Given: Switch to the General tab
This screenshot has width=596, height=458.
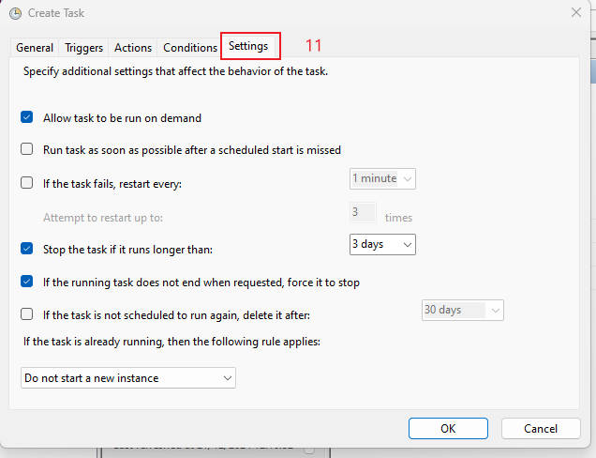Looking at the screenshot, I should [x=35, y=48].
